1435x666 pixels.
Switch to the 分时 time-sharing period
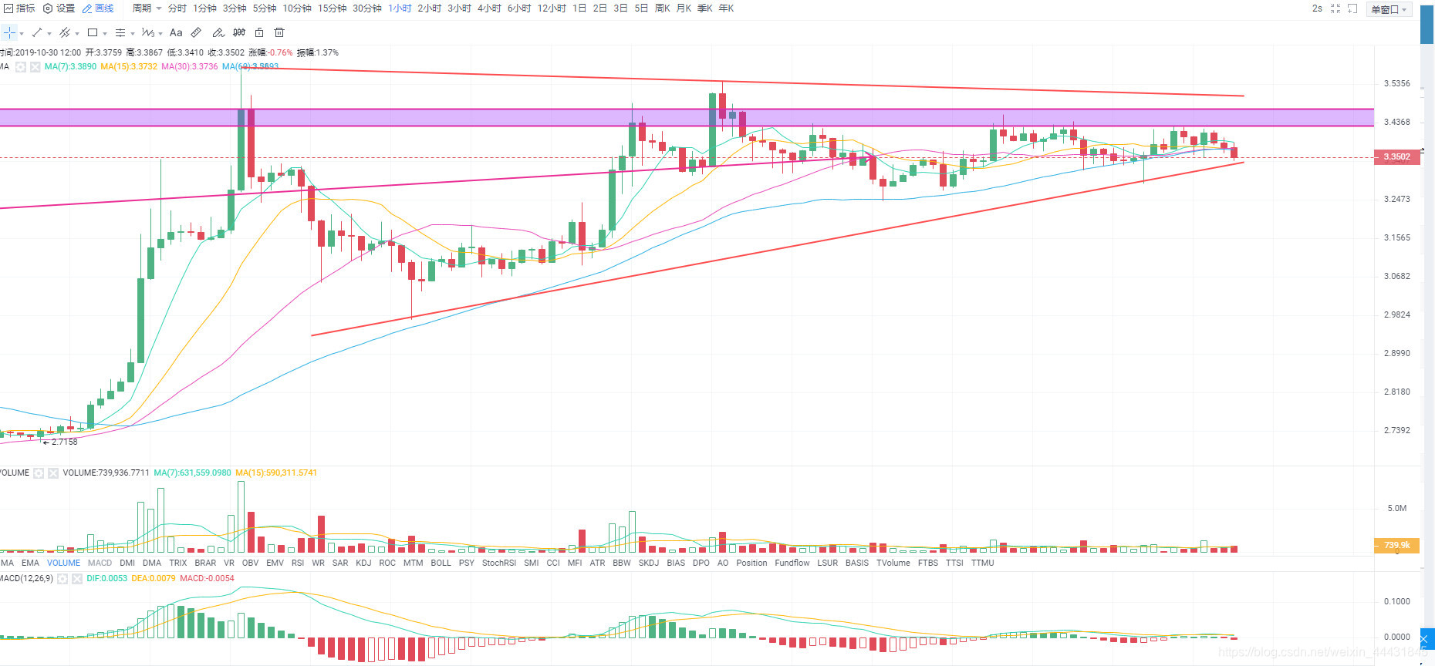(x=177, y=8)
